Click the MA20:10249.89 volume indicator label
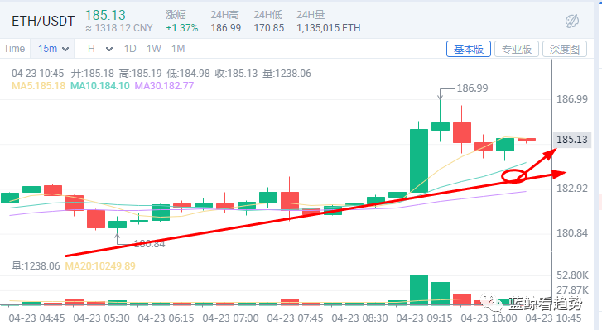The image size is (602, 330). point(100,266)
